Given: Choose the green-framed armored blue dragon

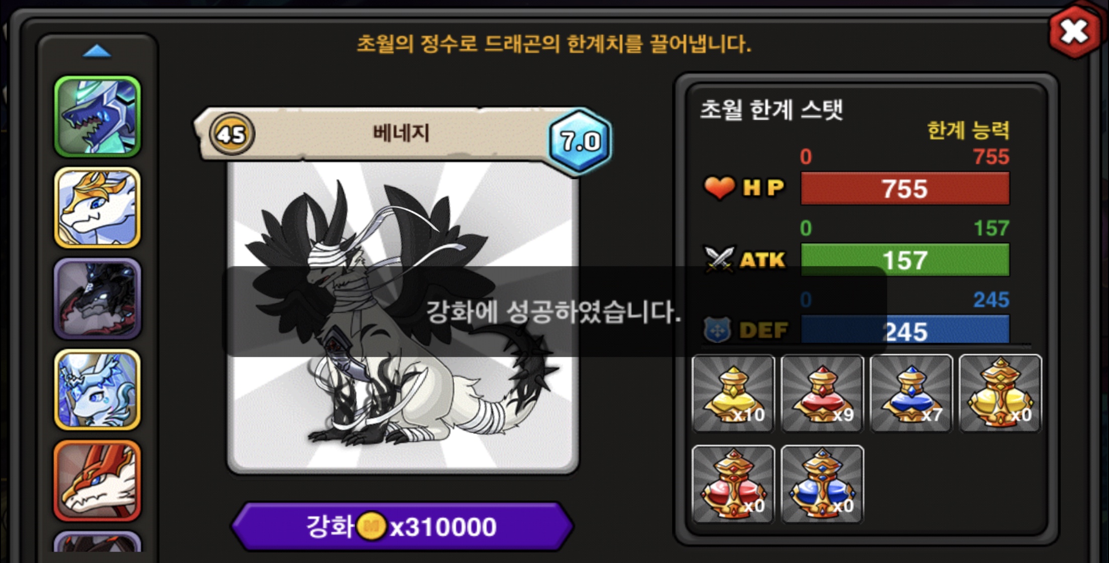Looking at the screenshot, I should (x=97, y=116).
